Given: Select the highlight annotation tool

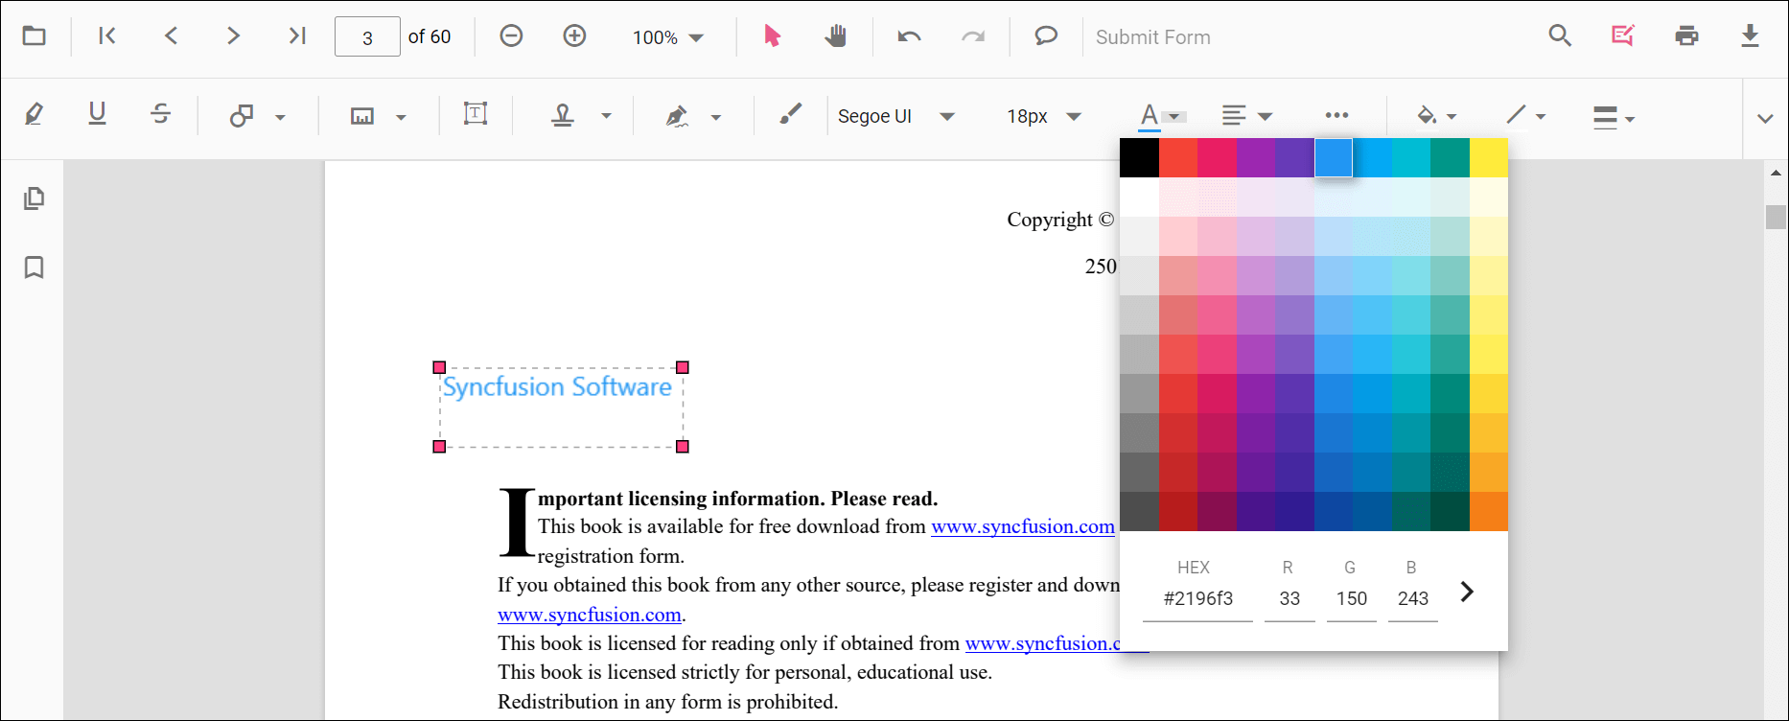Looking at the screenshot, I should pos(34,115).
